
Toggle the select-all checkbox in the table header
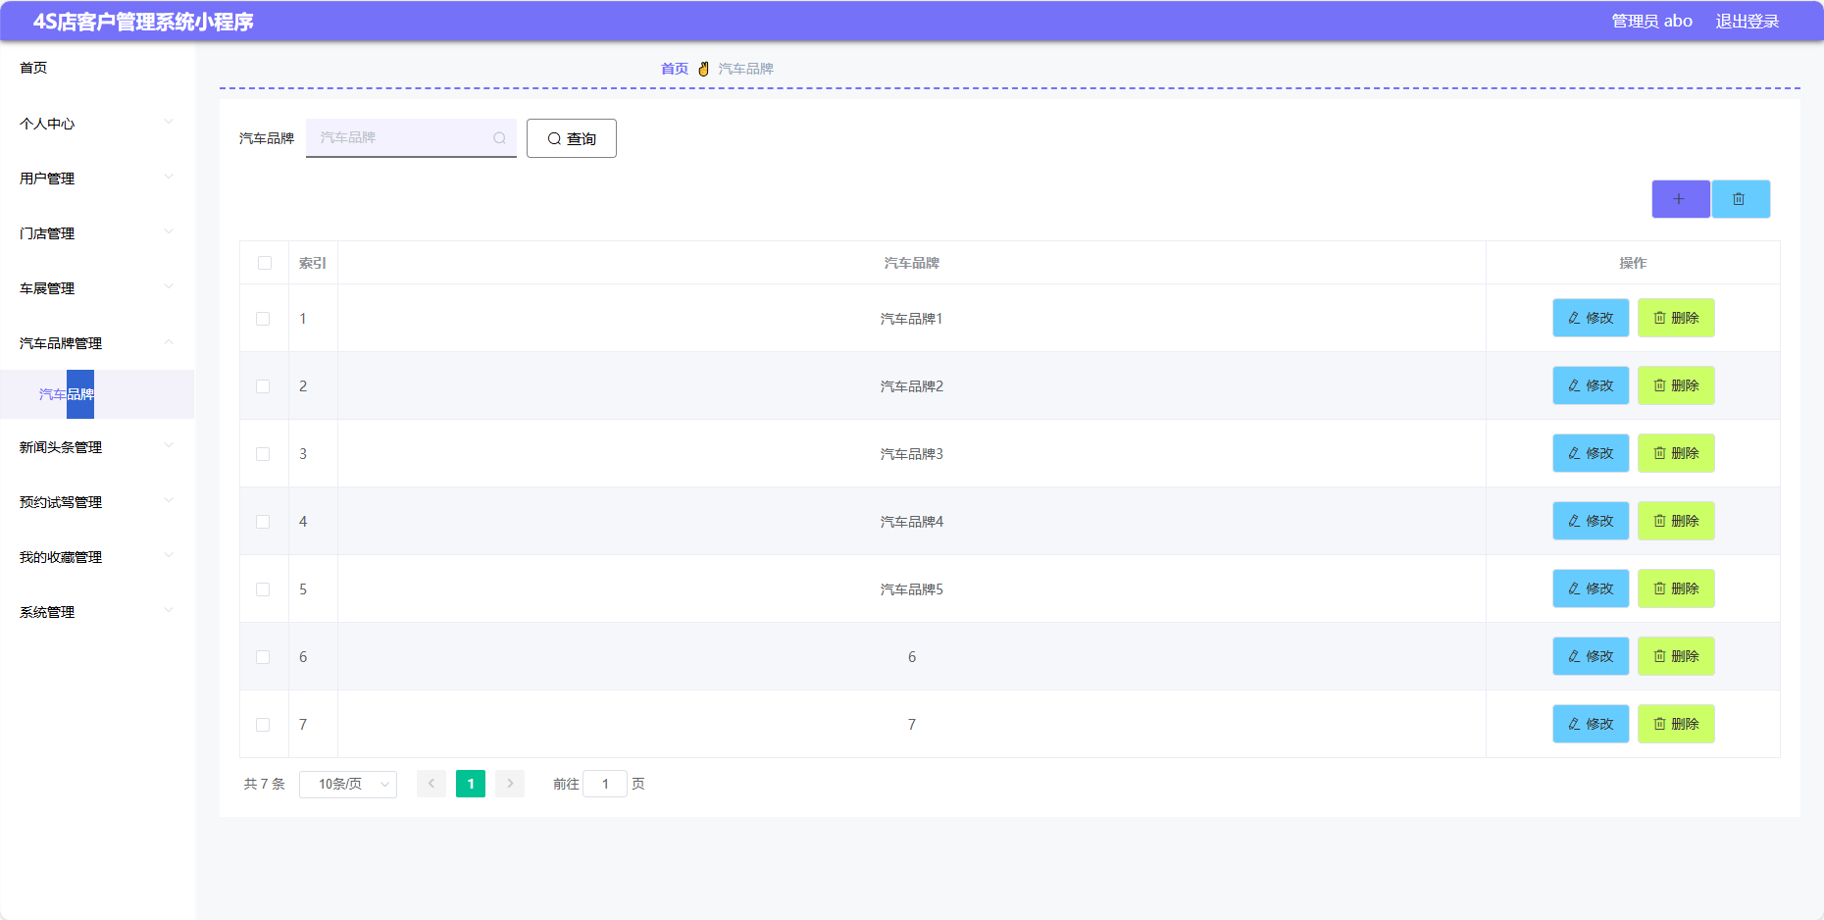pos(265,263)
